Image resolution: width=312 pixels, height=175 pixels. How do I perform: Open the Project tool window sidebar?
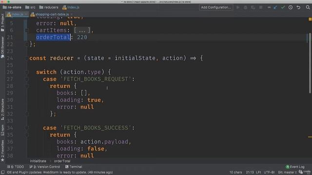point(2,22)
